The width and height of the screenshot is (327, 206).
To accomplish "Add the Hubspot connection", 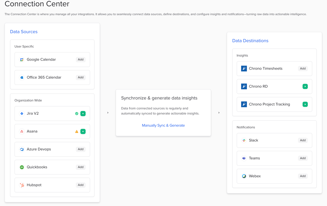I will 81,185.
